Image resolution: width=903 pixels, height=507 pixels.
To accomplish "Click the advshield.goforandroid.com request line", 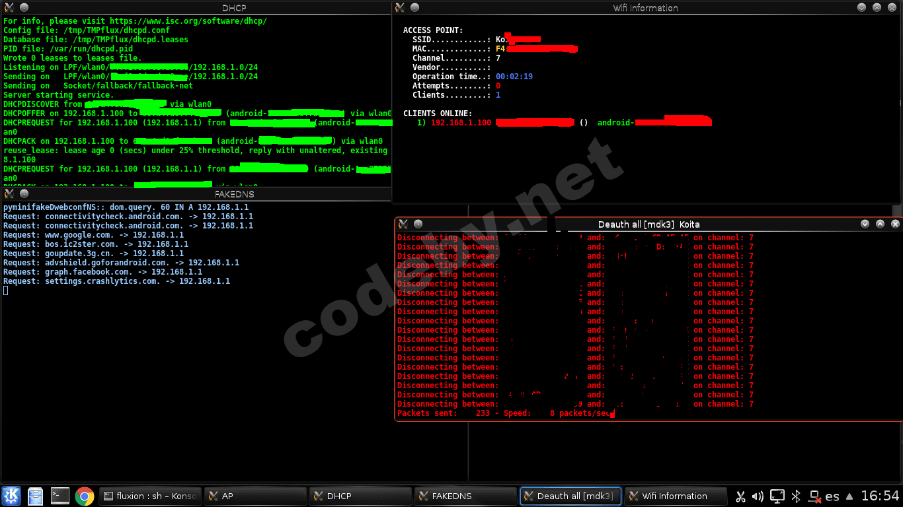I will click(x=121, y=263).
